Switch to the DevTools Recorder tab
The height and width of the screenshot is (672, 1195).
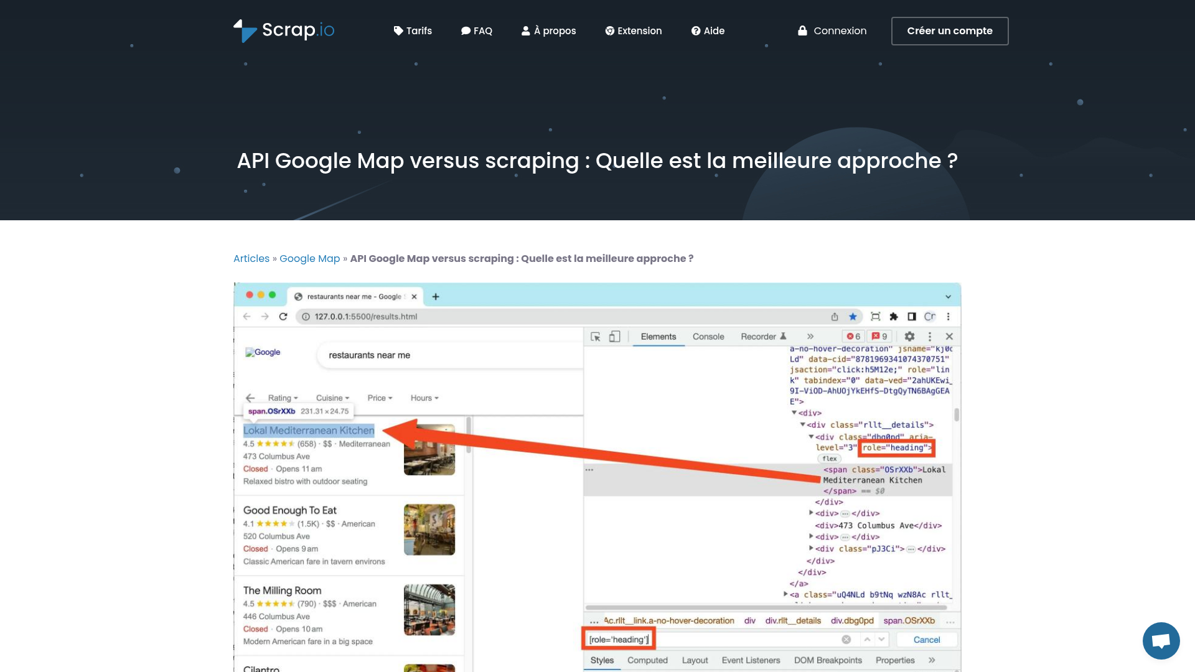pos(764,337)
